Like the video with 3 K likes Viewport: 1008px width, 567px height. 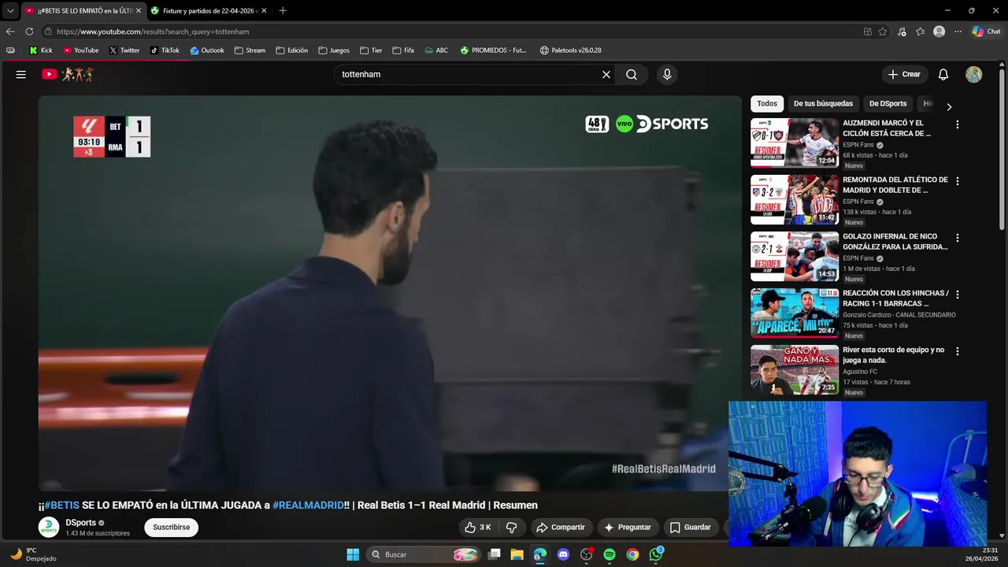477,527
